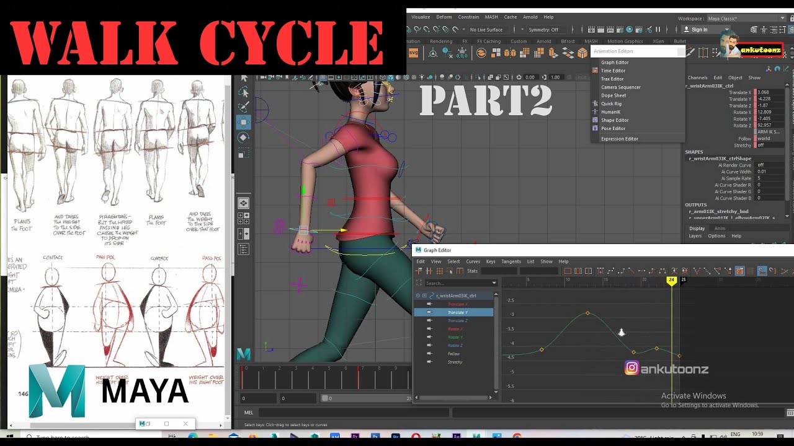Image resolution: width=794 pixels, height=446 pixels.
Task: Click Rotate Z value 92.957
Action: pos(770,125)
